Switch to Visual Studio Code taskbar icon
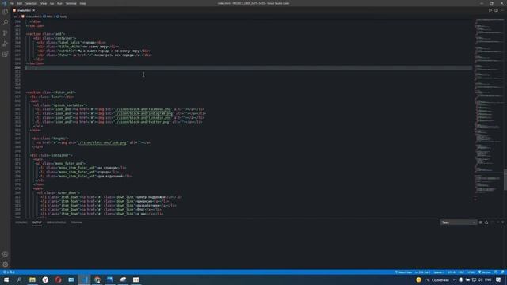 [x=84, y=279]
